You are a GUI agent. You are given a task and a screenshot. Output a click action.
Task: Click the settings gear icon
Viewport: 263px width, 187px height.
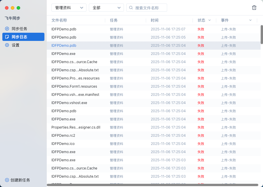click(x=7, y=45)
